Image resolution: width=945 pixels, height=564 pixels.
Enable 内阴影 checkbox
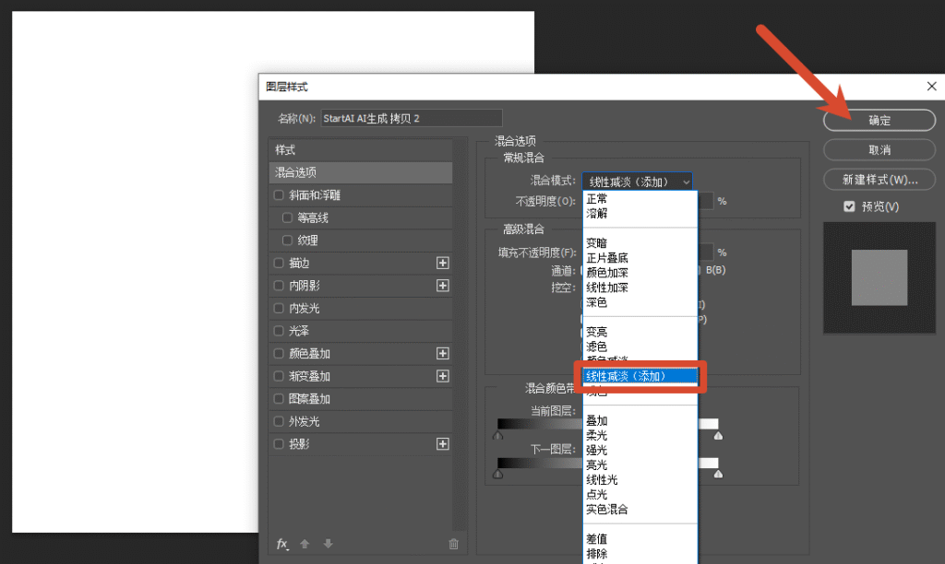(279, 286)
